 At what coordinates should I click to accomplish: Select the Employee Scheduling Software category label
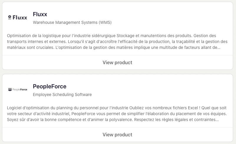click(62, 95)
